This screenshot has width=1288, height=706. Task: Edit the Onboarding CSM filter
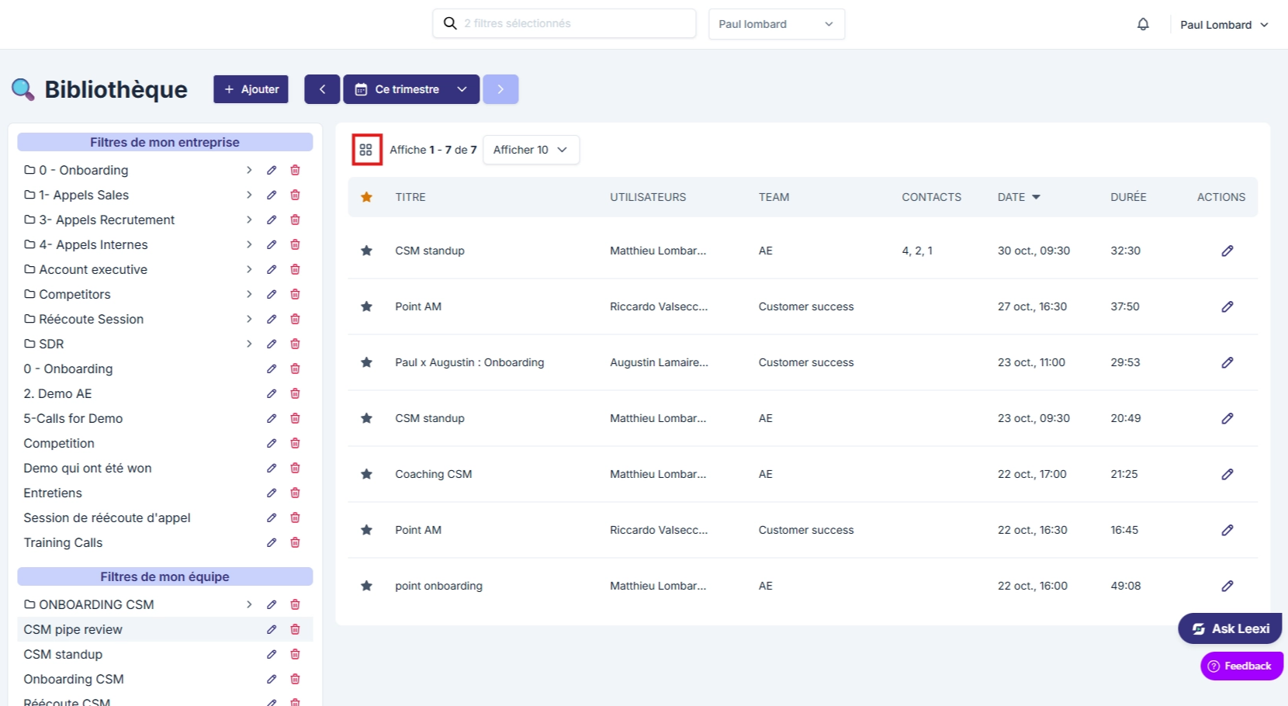tap(272, 679)
